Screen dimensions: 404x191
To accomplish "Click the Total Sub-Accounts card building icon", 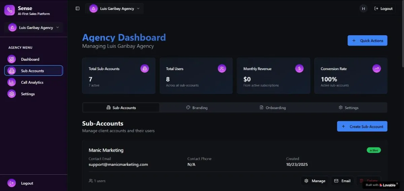I will (x=145, y=68).
